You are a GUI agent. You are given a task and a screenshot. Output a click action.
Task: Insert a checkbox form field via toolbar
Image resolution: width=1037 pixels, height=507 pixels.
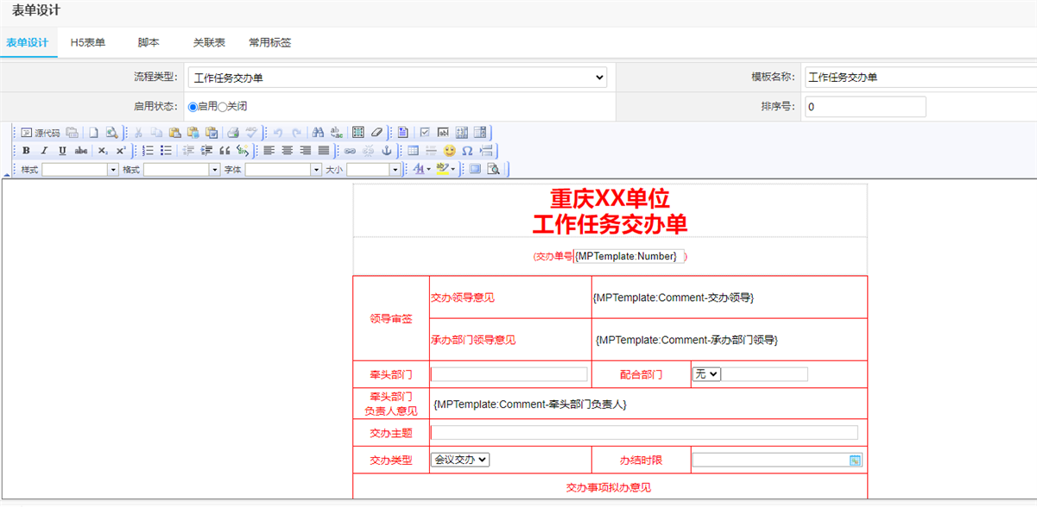pos(425,133)
